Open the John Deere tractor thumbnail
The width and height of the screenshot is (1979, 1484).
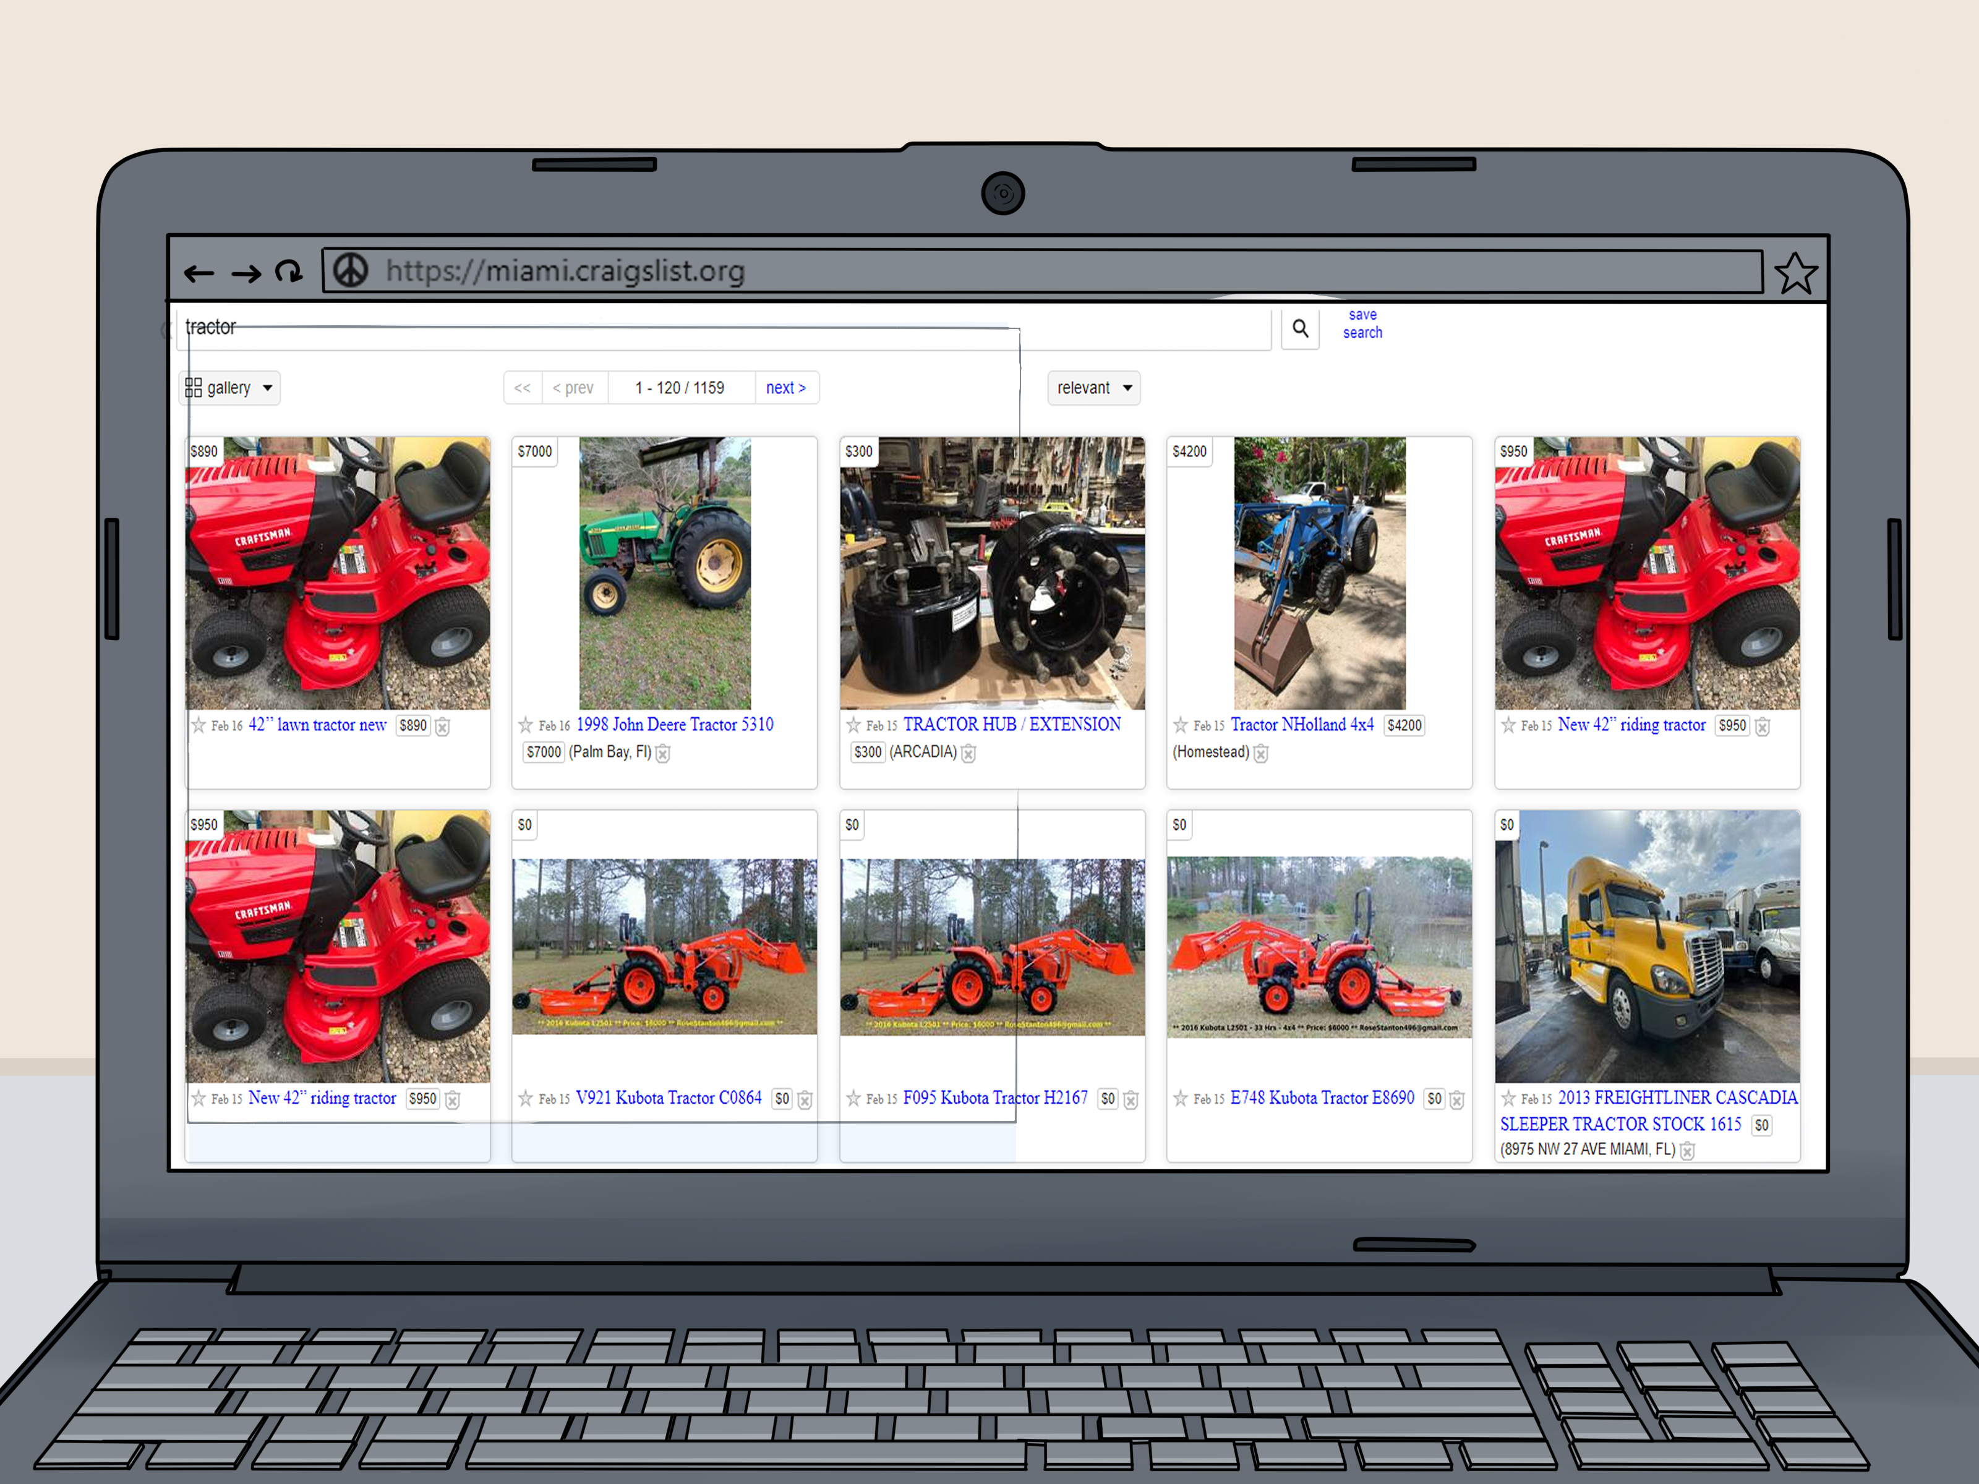point(665,573)
